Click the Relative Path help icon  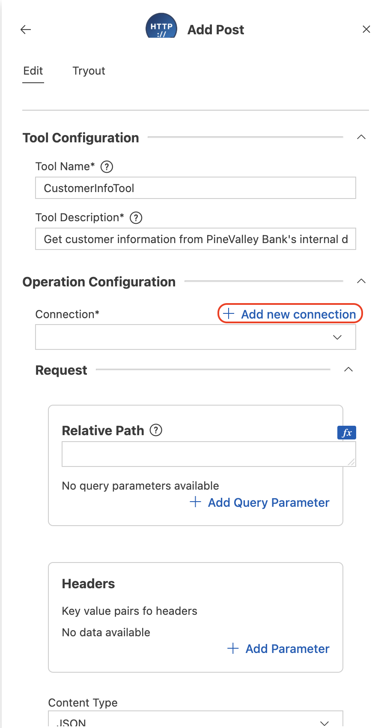[x=156, y=430]
